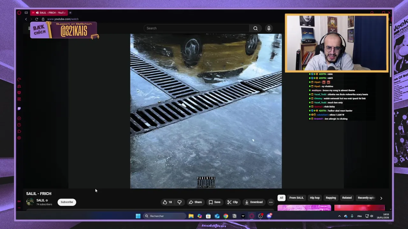Reload the YouTube page
Image resolution: width=408 pixels, height=229 pixels.
pyautogui.click(x=37, y=19)
